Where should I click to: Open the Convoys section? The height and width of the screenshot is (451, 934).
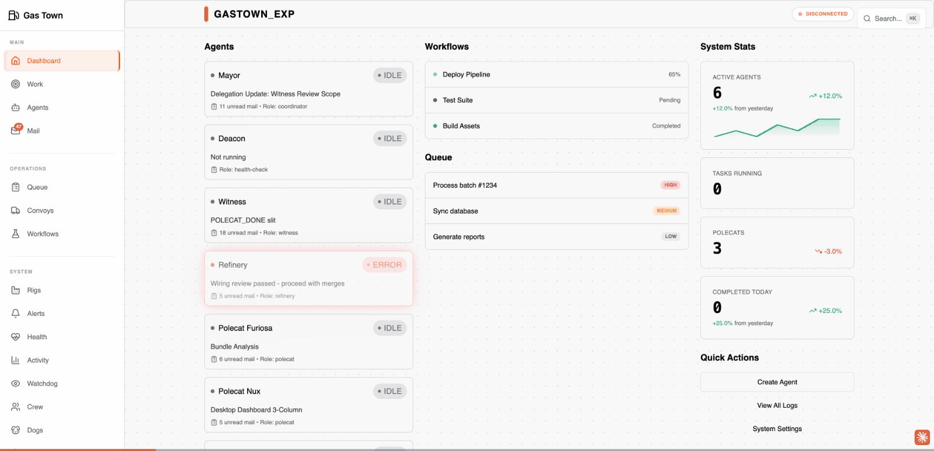pos(61,211)
